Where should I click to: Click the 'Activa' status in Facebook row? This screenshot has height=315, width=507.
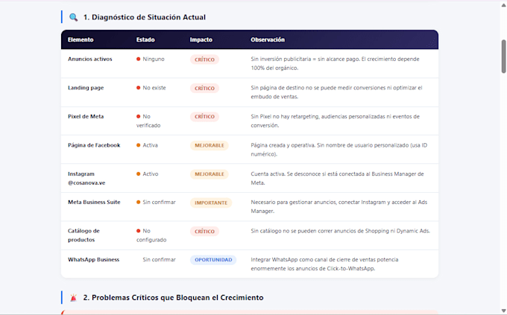(x=151, y=145)
